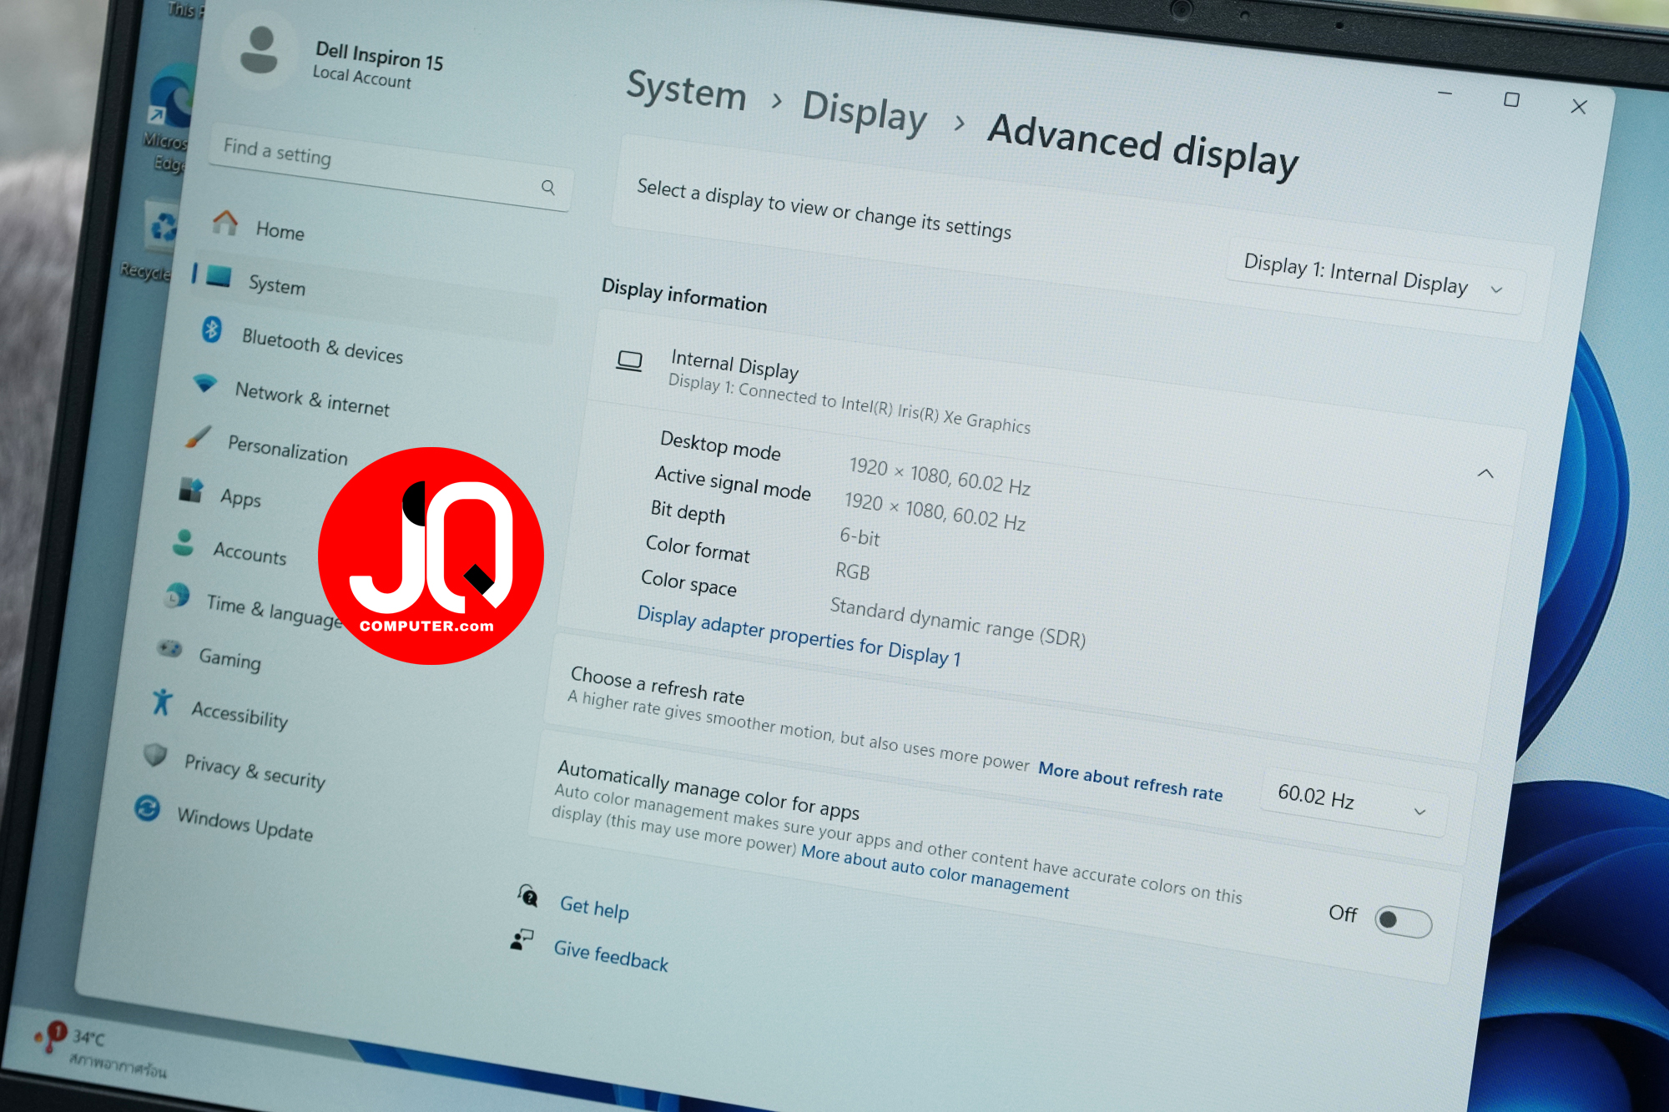The image size is (1669, 1112).
Task: Toggle automatic color management switch
Action: [x=1403, y=922]
